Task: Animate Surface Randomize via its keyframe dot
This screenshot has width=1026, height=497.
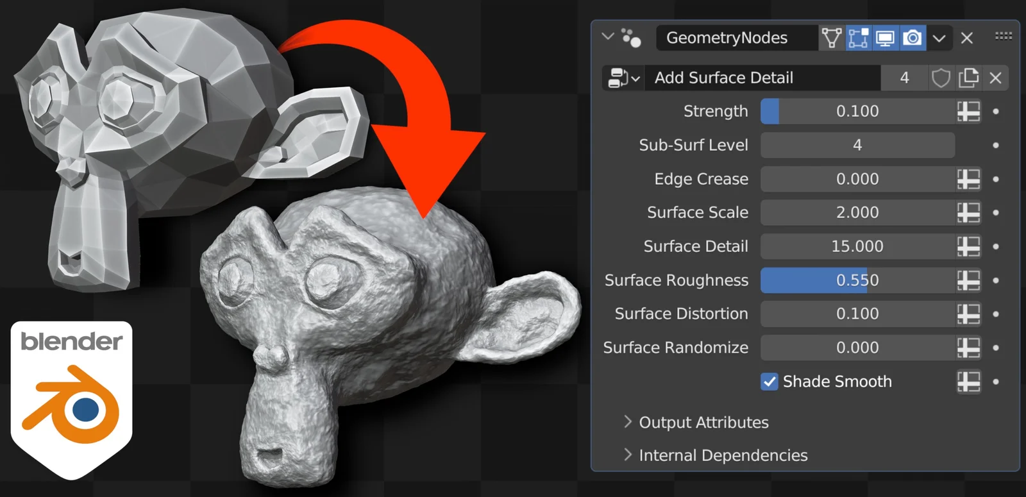Action: [996, 348]
